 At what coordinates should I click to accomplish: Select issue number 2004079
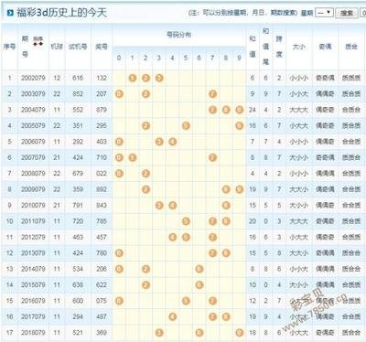click(33, 110)
